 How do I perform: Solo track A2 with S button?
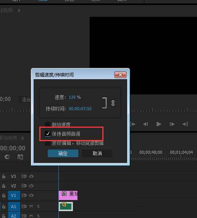click(38, 216)
